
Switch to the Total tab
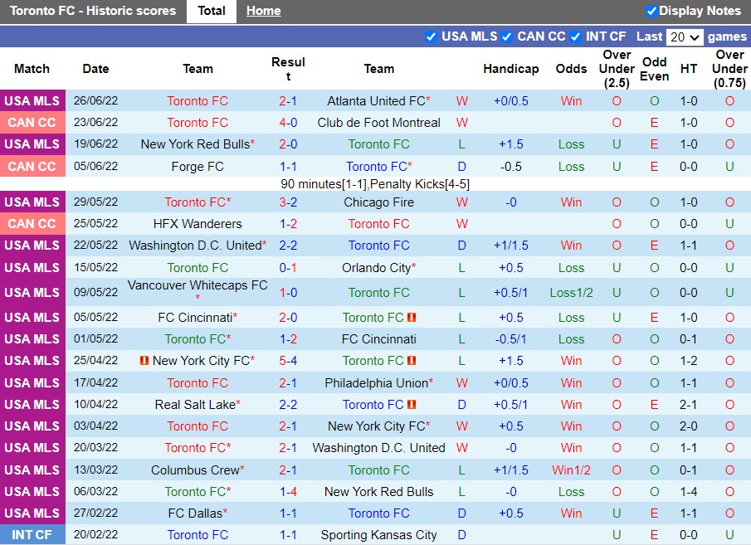pyautogui.click(x=212, y=11)
